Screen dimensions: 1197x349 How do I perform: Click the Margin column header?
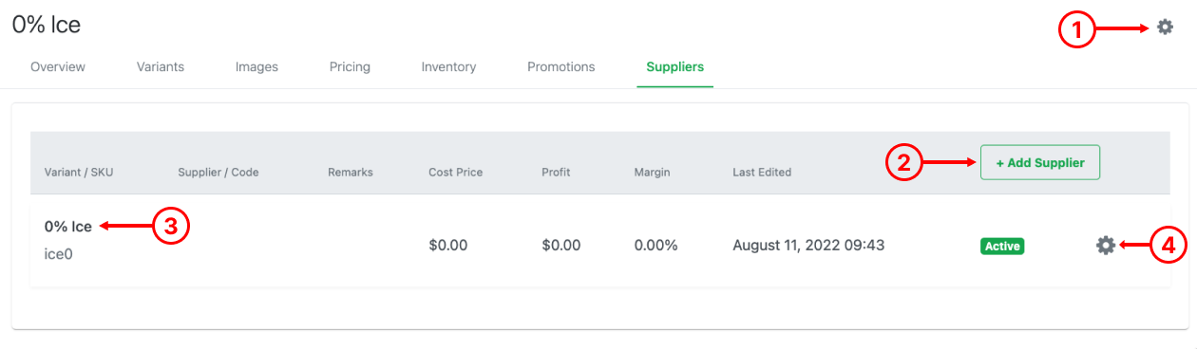pyautogui.click(x=653, y=173)
